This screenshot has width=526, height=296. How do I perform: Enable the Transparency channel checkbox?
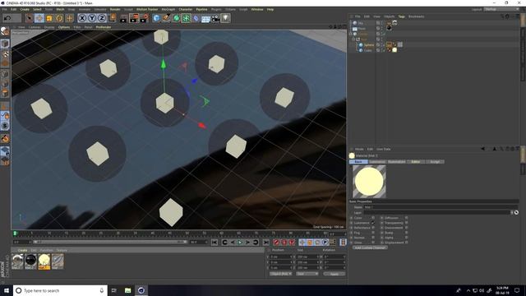406,223
